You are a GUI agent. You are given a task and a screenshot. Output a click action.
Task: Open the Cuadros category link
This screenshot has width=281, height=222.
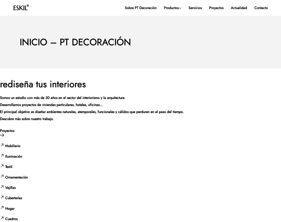point(11,219)
